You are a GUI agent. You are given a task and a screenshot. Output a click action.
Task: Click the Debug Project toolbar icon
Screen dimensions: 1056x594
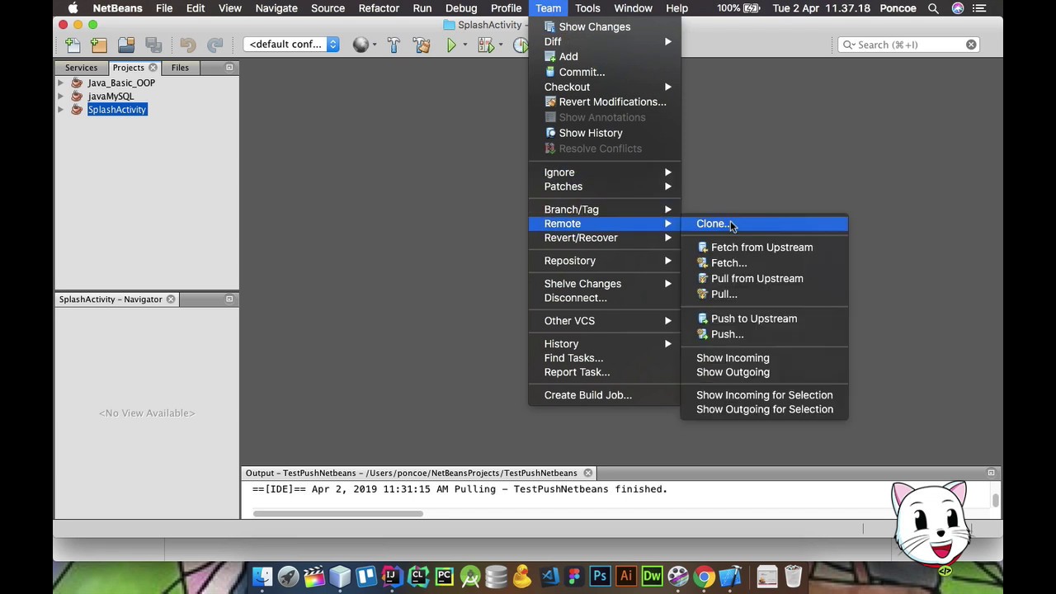485,45
